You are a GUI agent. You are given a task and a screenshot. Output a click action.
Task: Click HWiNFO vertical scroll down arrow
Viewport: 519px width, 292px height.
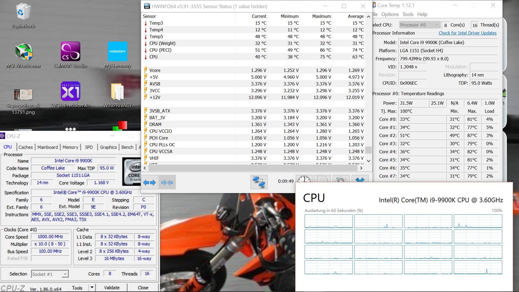pos(368,161)
